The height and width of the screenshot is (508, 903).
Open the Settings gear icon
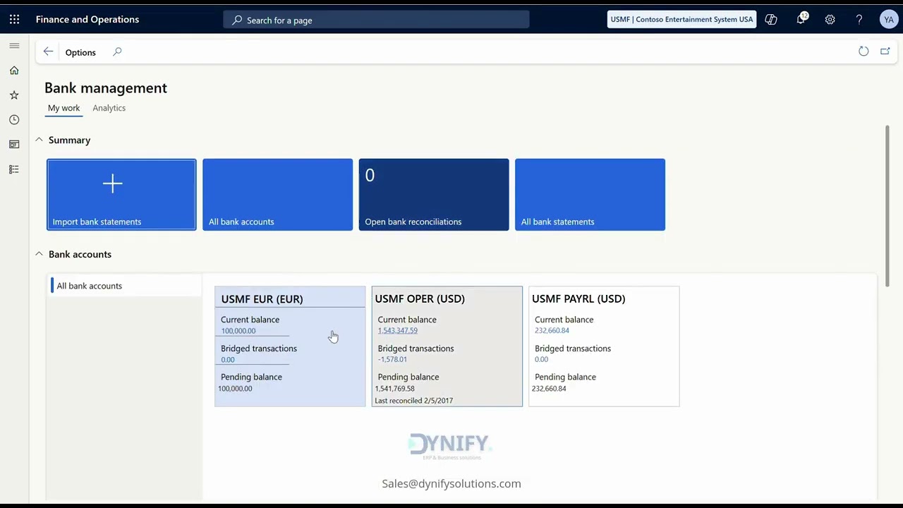point(830,20)
